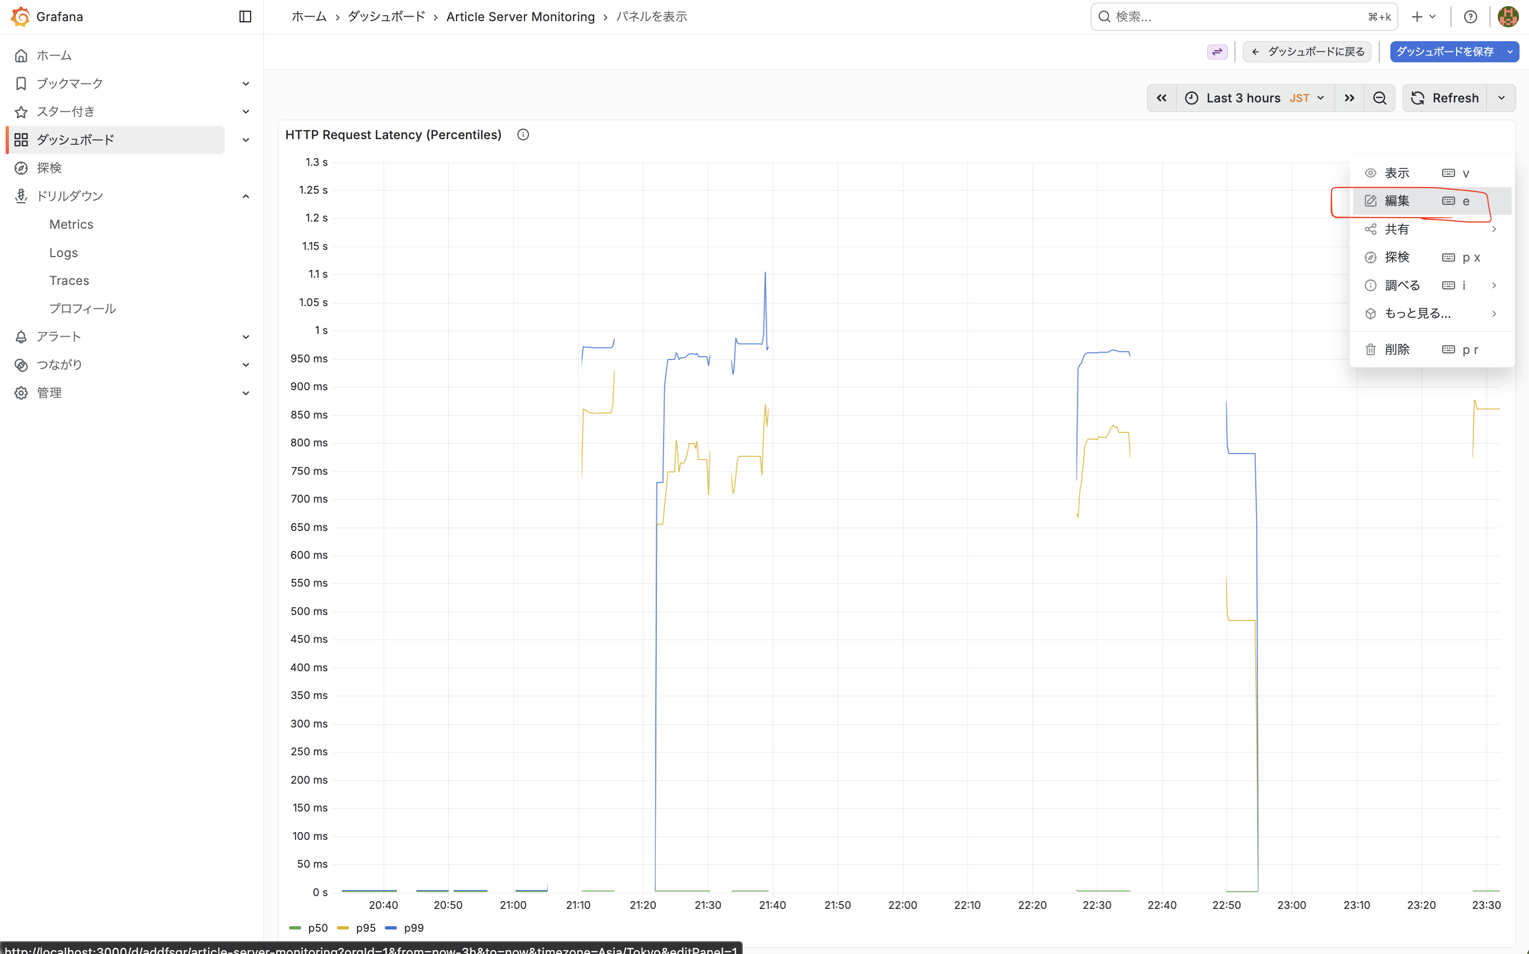Click the ダッシュボードを保存 button

(x=1445, y=52)
